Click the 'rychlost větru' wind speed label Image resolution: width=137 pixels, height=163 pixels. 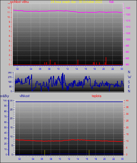[x=19, y=2]
